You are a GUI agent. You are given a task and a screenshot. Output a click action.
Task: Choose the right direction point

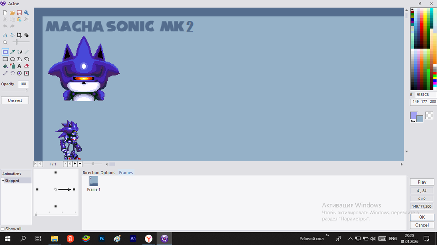coord(74,189)
